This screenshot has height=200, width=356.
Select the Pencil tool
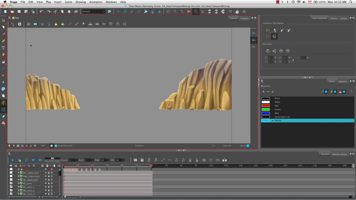3,41
